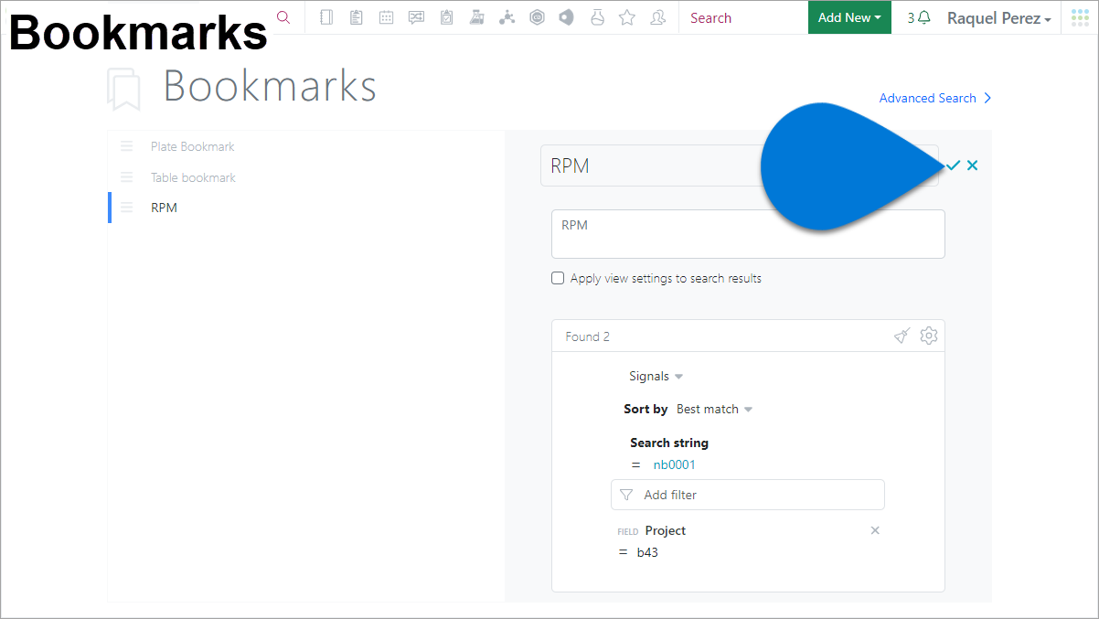This screenshot has height=619, width=1099.
Task: Click the clear filters broom icon
Action: [902, 336]
